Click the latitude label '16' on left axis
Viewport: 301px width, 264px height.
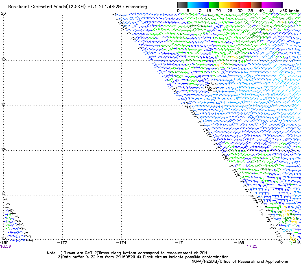(3, 105)
